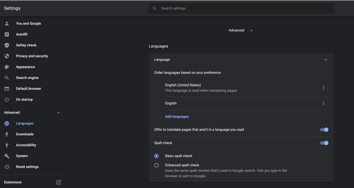Click the Appearance palette icon
Viewport: 354px width, 188px height.
click(7, 67)
